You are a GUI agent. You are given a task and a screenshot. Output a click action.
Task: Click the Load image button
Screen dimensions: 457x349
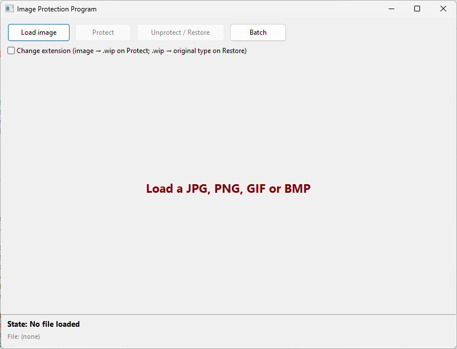click(x=39, y=33)
